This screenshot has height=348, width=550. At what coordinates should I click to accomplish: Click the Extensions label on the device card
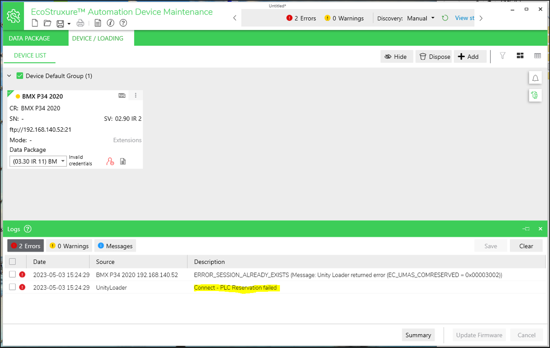[x=127, y=140]
